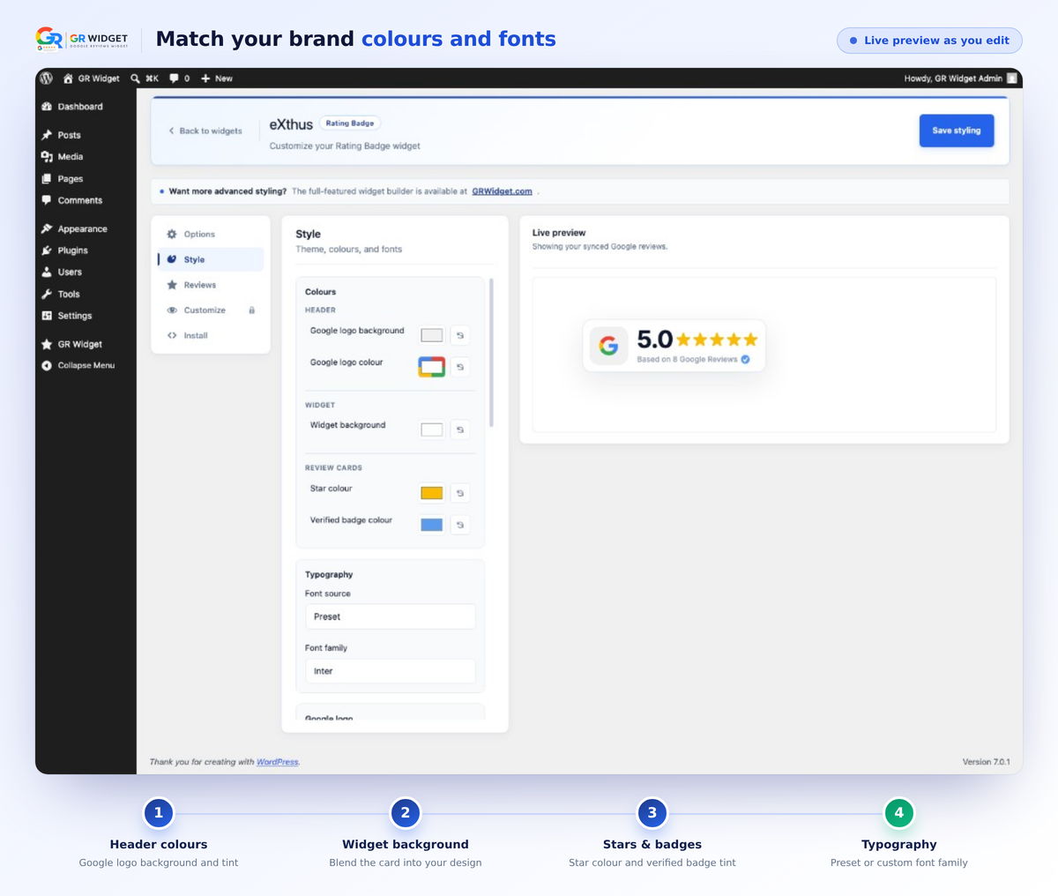The image size is (1058, 896).
Task: Click the Save styling button
Action: point(957,131)
